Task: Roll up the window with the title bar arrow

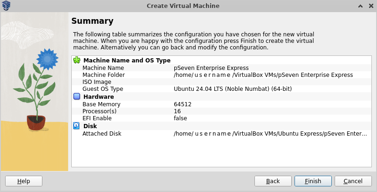Action: click(x=360, y=6)
